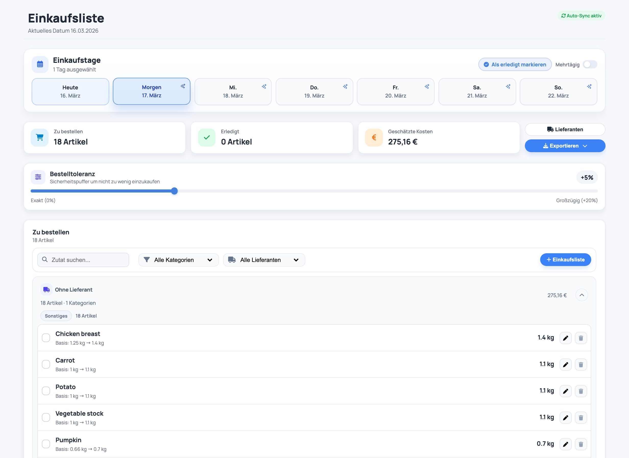The width and height of the screenshot is (629, 458).
Task: Select the Fr. 20. März day
Action: pyautogui.click(x=395, y=92)
